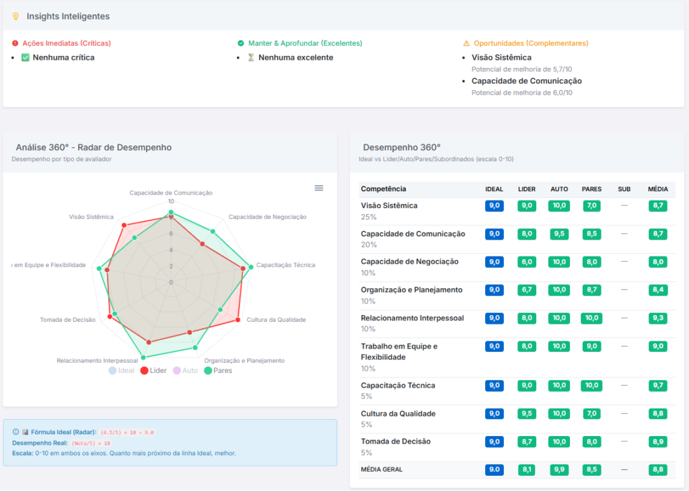Toggle the Ideal series in chart legend

121,370
